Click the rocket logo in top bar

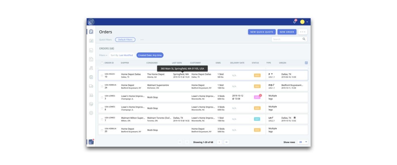(x=91, y=22)
